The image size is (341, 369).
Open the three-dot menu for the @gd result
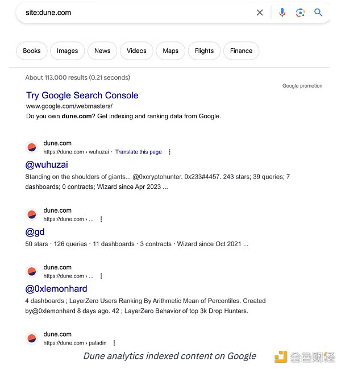(101, 219)
